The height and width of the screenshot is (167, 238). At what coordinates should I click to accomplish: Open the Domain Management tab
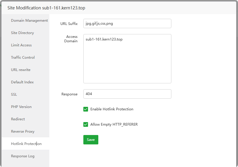tap(29, 21)
